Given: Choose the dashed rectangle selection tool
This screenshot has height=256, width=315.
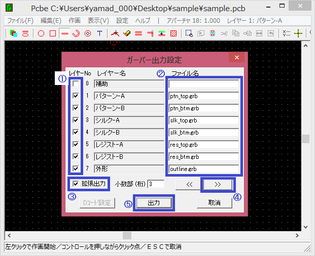Looking at the screenshot, I should point(189,33).
